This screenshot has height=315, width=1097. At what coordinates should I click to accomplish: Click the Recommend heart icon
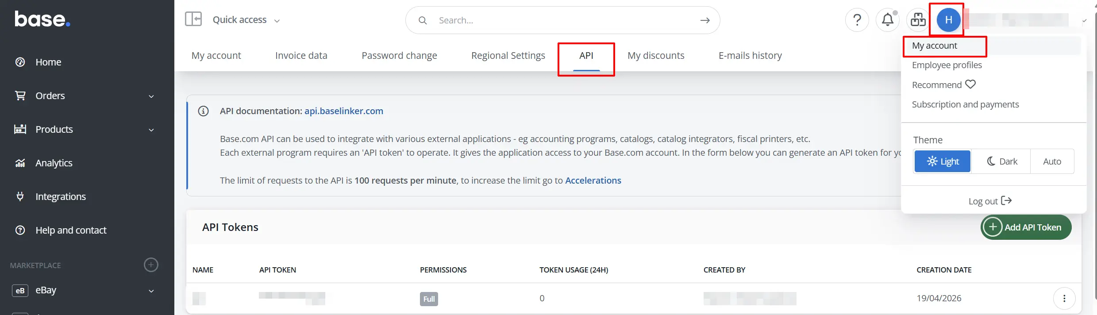(x=970, y=84)
